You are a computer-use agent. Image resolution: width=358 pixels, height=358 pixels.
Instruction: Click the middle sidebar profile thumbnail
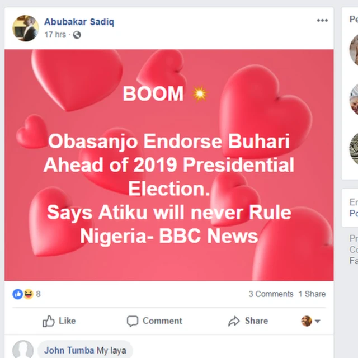(x=354, y=100)
